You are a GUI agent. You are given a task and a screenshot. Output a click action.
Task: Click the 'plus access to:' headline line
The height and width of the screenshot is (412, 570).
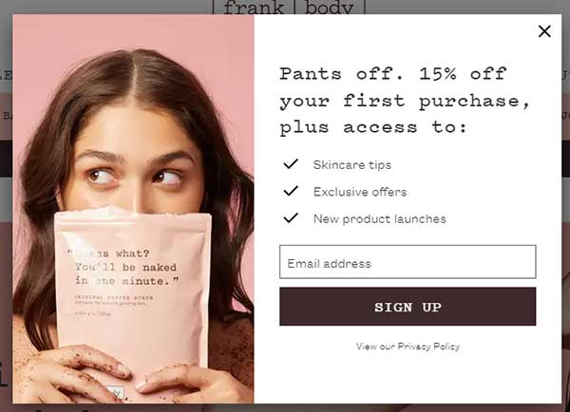(372, 127)
